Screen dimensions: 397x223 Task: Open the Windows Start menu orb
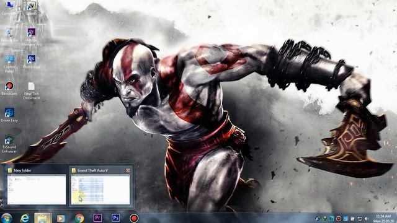(x=6, y=218)
